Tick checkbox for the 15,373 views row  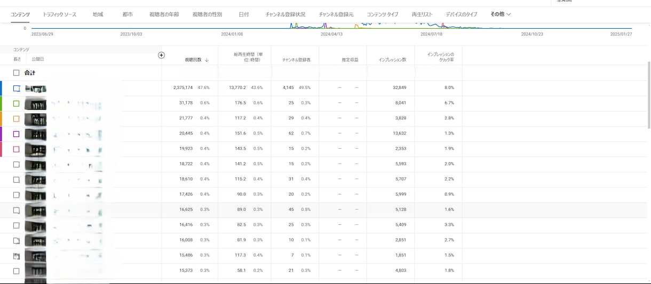click(16, 271)
